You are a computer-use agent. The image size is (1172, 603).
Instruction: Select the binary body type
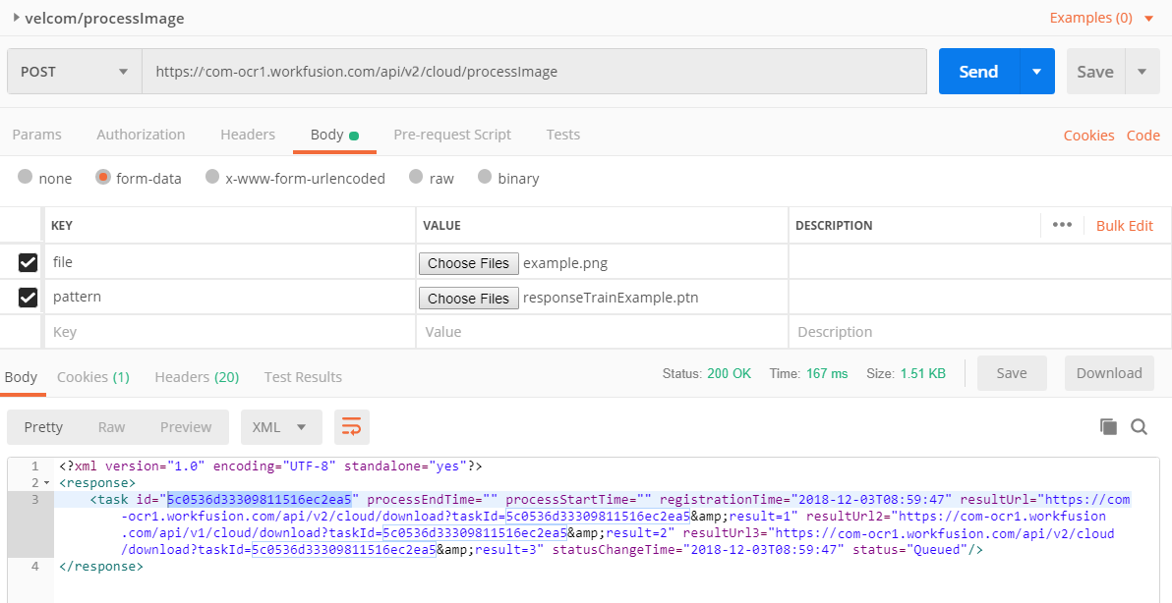pos(485,177)
